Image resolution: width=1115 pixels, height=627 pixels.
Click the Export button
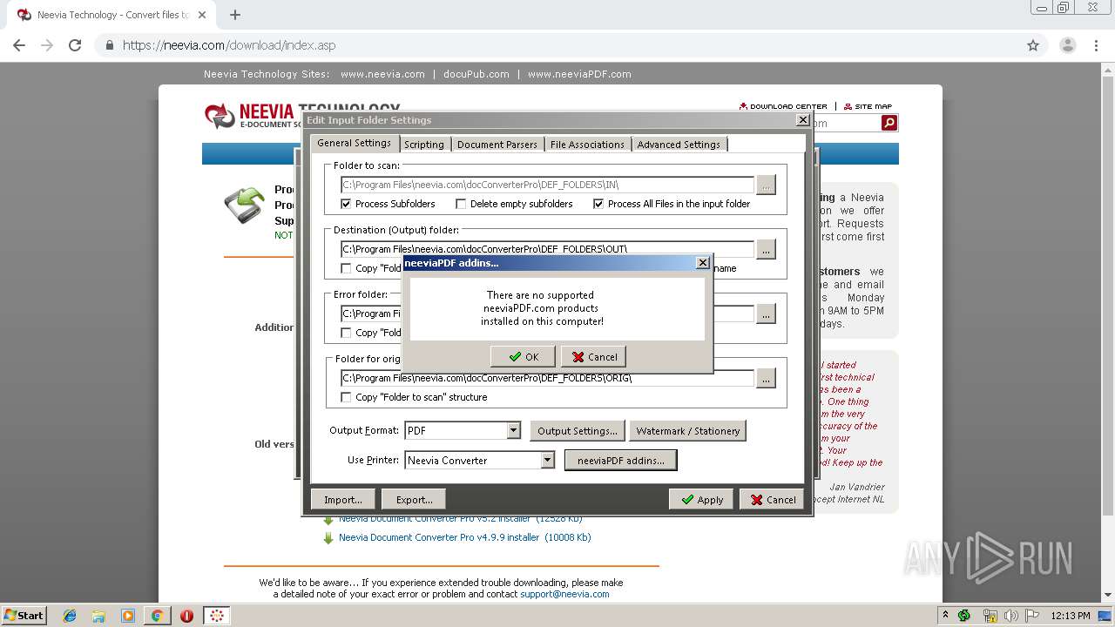[x=414, y=499]
